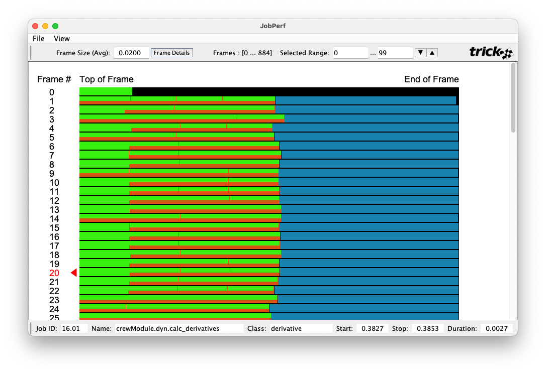Viewport: 546px width, 373px height.
Task: Click the blue segment of frame 10
Action: click(369, 182)
